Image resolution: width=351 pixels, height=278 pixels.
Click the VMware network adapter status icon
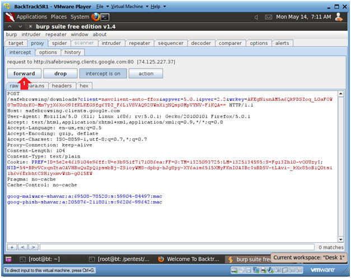[x=256, y=270]
